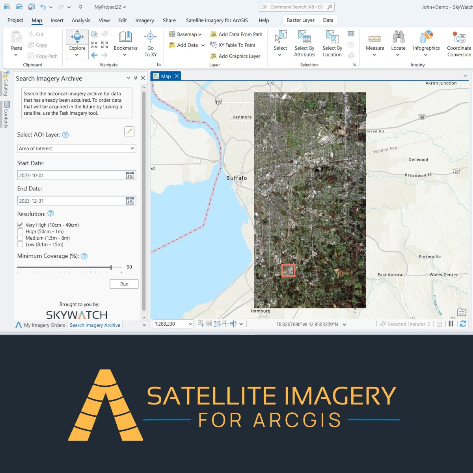
Task: Check Medium (1.5m - 8m) resolution
Action: click(20, 238)
